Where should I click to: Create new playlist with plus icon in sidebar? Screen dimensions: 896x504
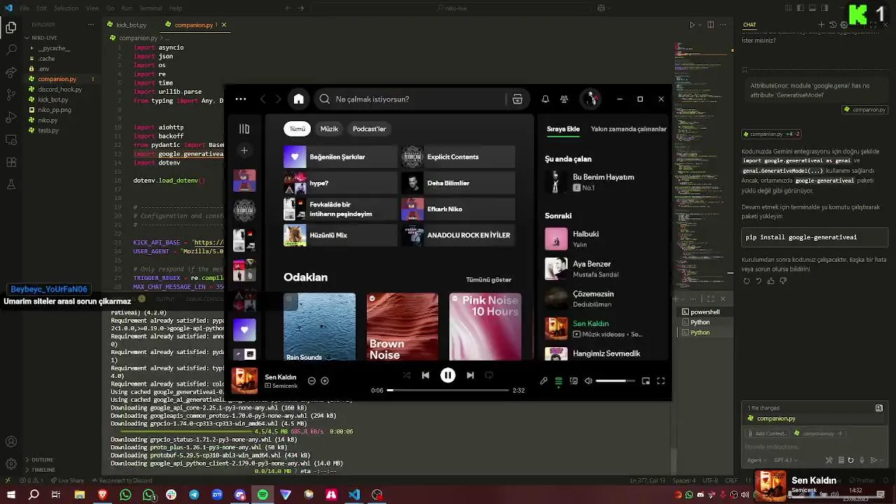click(244, 150)
